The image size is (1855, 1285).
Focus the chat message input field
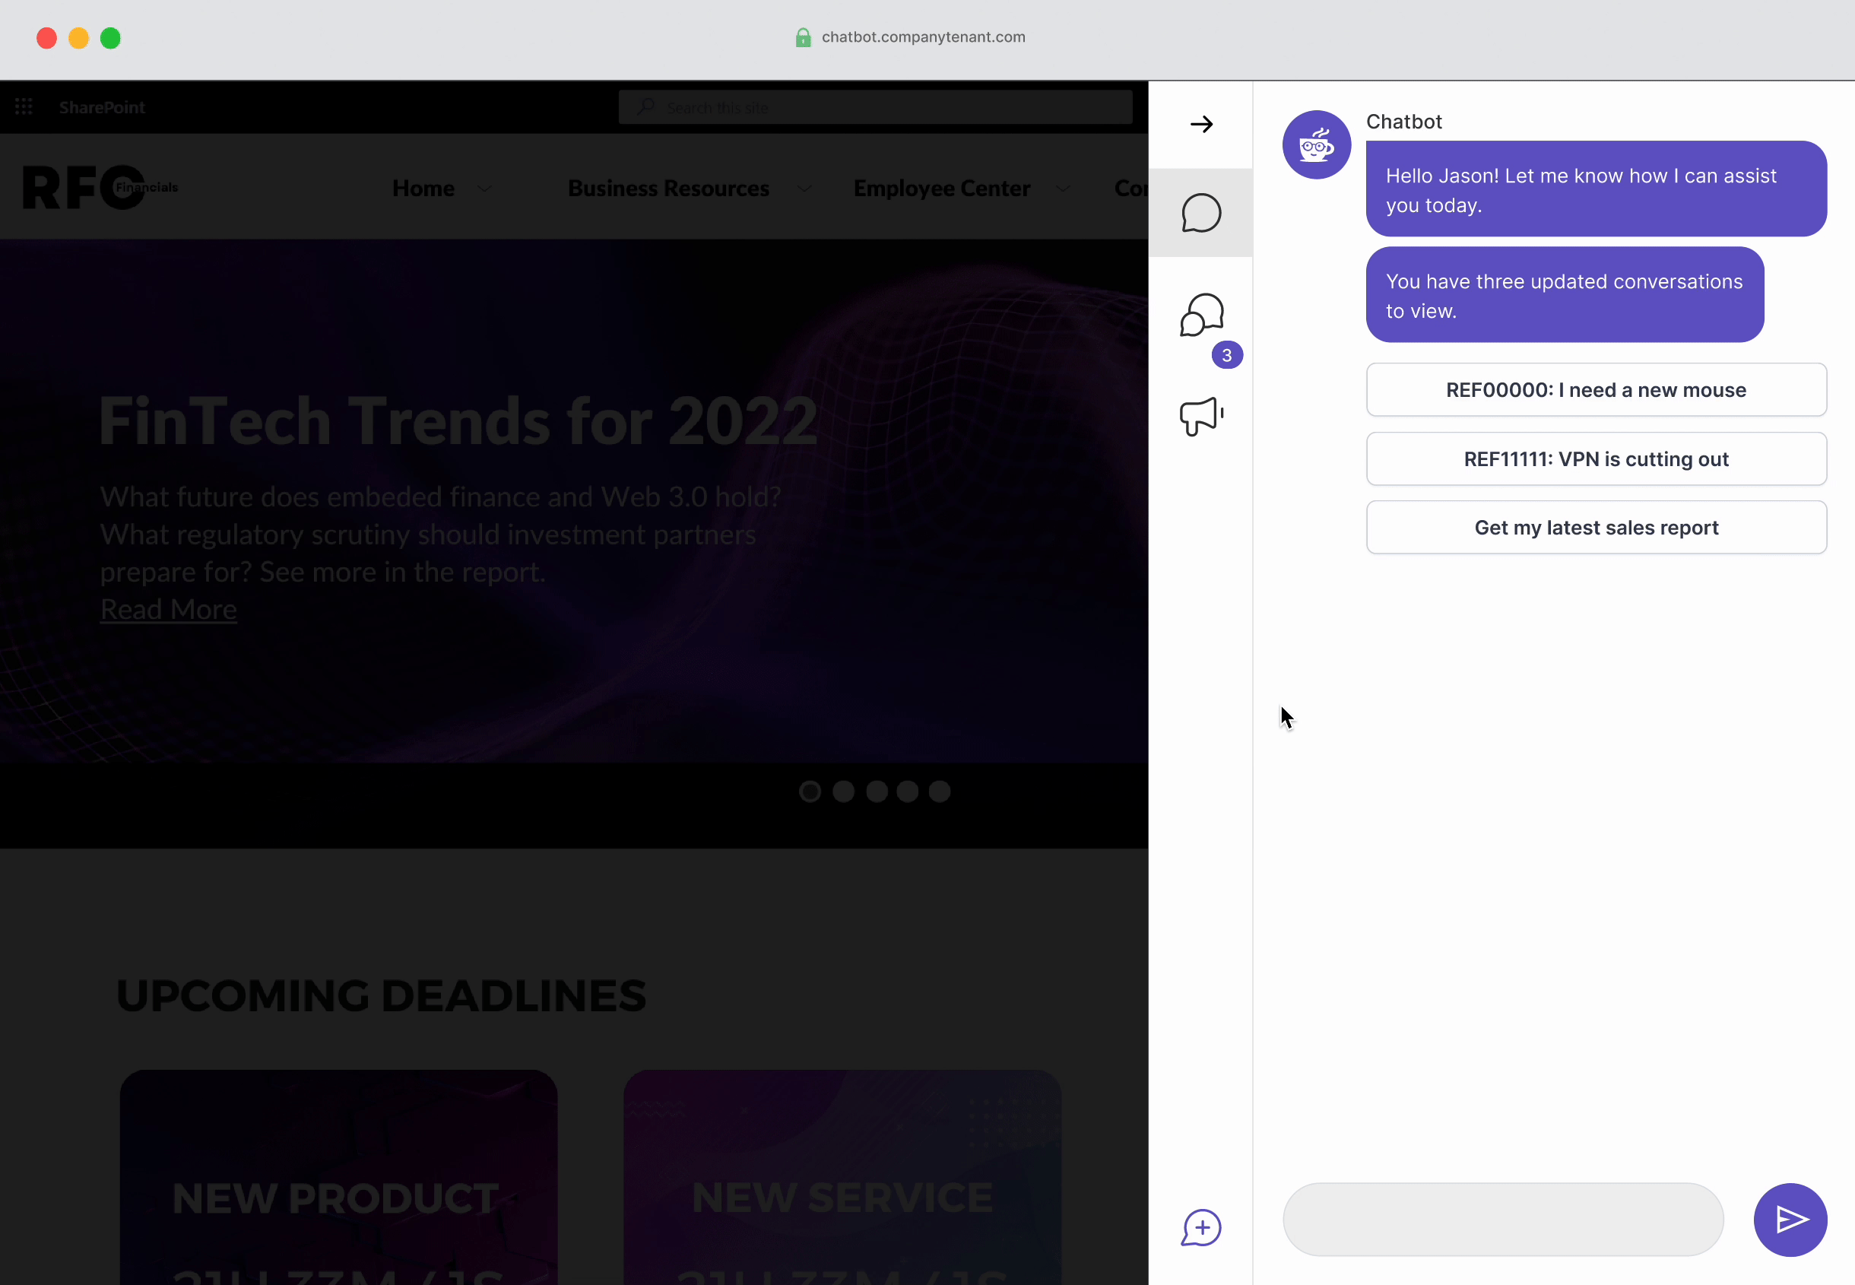click(x=1502, y=1219)
